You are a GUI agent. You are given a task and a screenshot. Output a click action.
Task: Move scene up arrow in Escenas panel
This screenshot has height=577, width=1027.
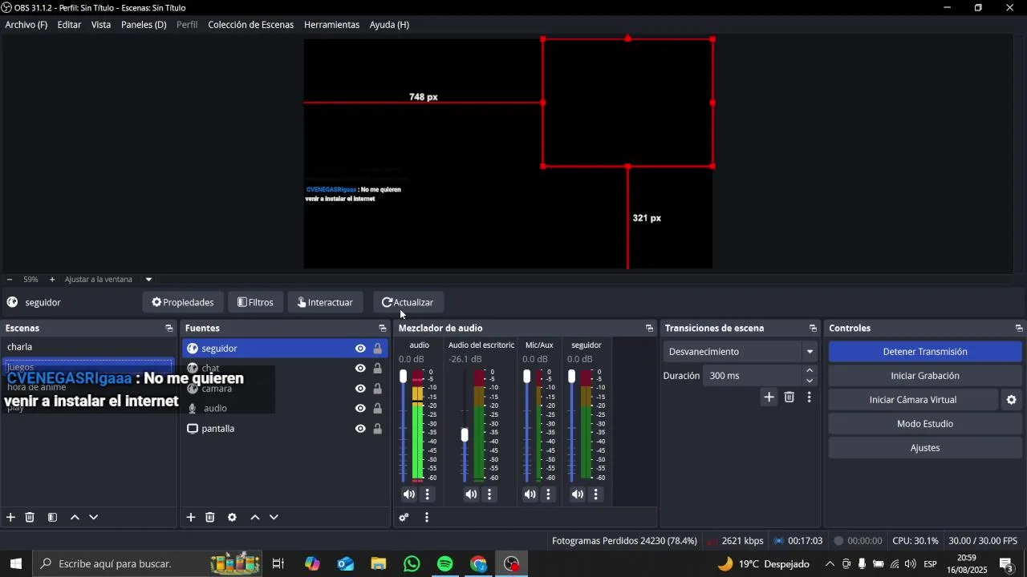[75, 518]
